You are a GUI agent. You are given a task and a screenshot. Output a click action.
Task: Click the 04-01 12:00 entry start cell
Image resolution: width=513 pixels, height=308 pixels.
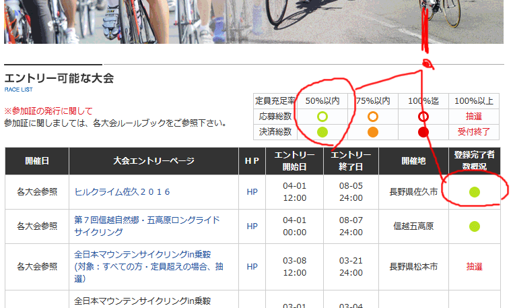pyautogui.click(x=294, y=192)
